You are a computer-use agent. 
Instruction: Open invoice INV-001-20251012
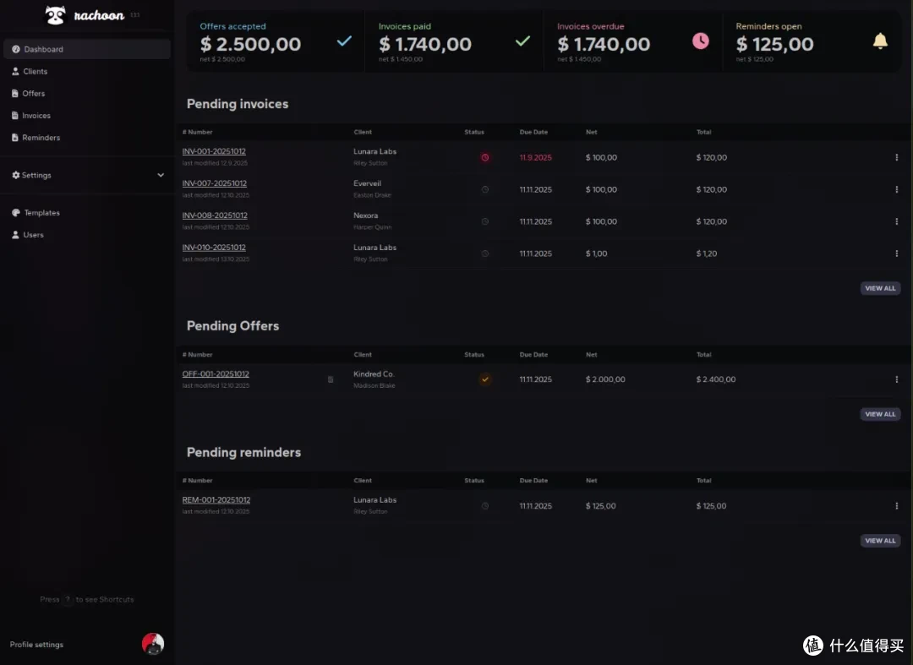coord(214,151)
